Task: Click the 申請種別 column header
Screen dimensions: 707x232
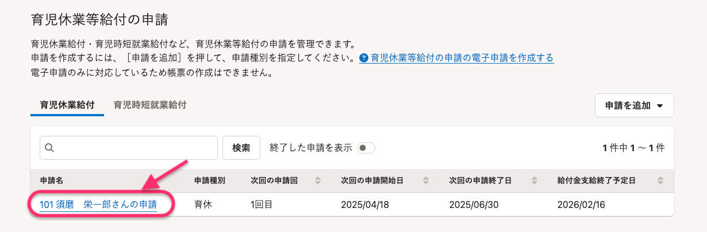Action: coord(210,180)
